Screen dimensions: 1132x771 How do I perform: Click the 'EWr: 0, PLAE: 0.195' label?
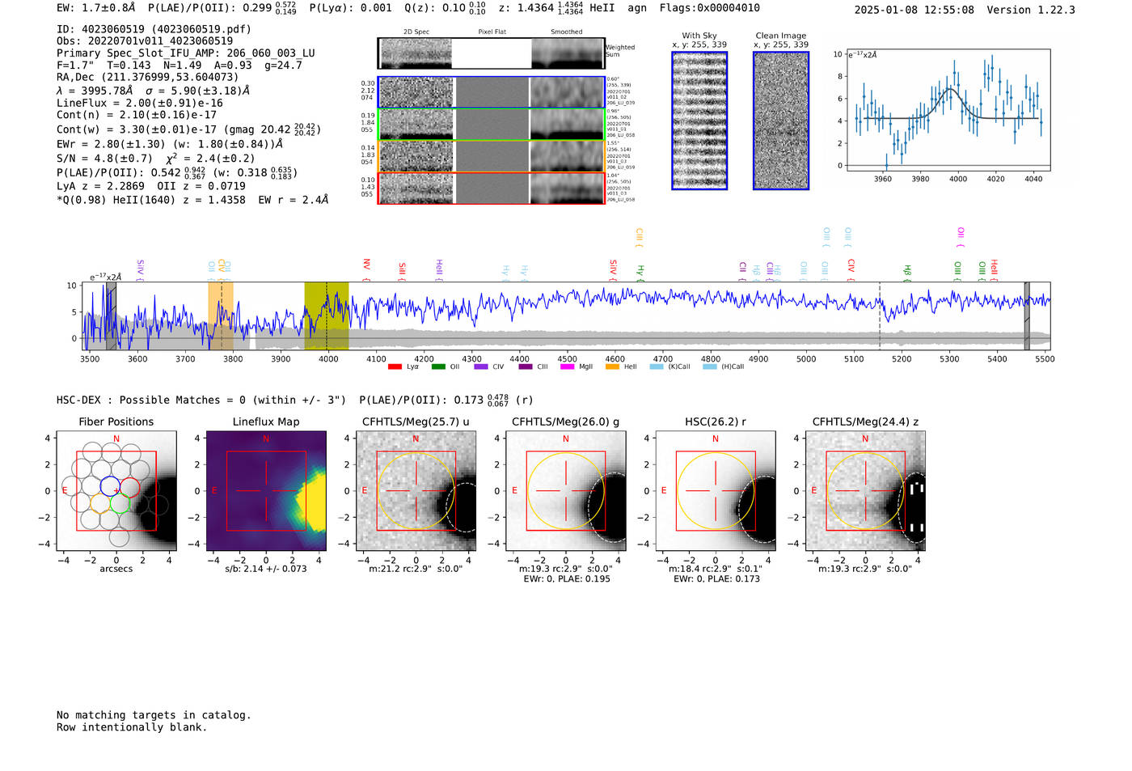[x=566, y=579]
